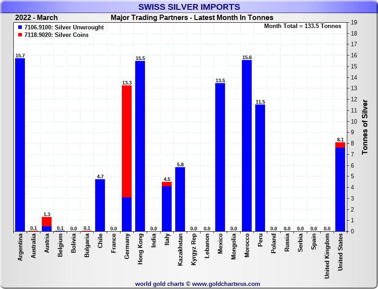The width and height of the screenshot is (378, 289).
Task: Click the value label '11.5' above Peru
Action: (x=260, y=102)
